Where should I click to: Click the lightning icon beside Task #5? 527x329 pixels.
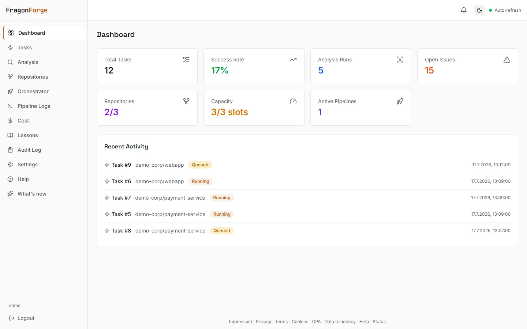click(x=107, y=214)
